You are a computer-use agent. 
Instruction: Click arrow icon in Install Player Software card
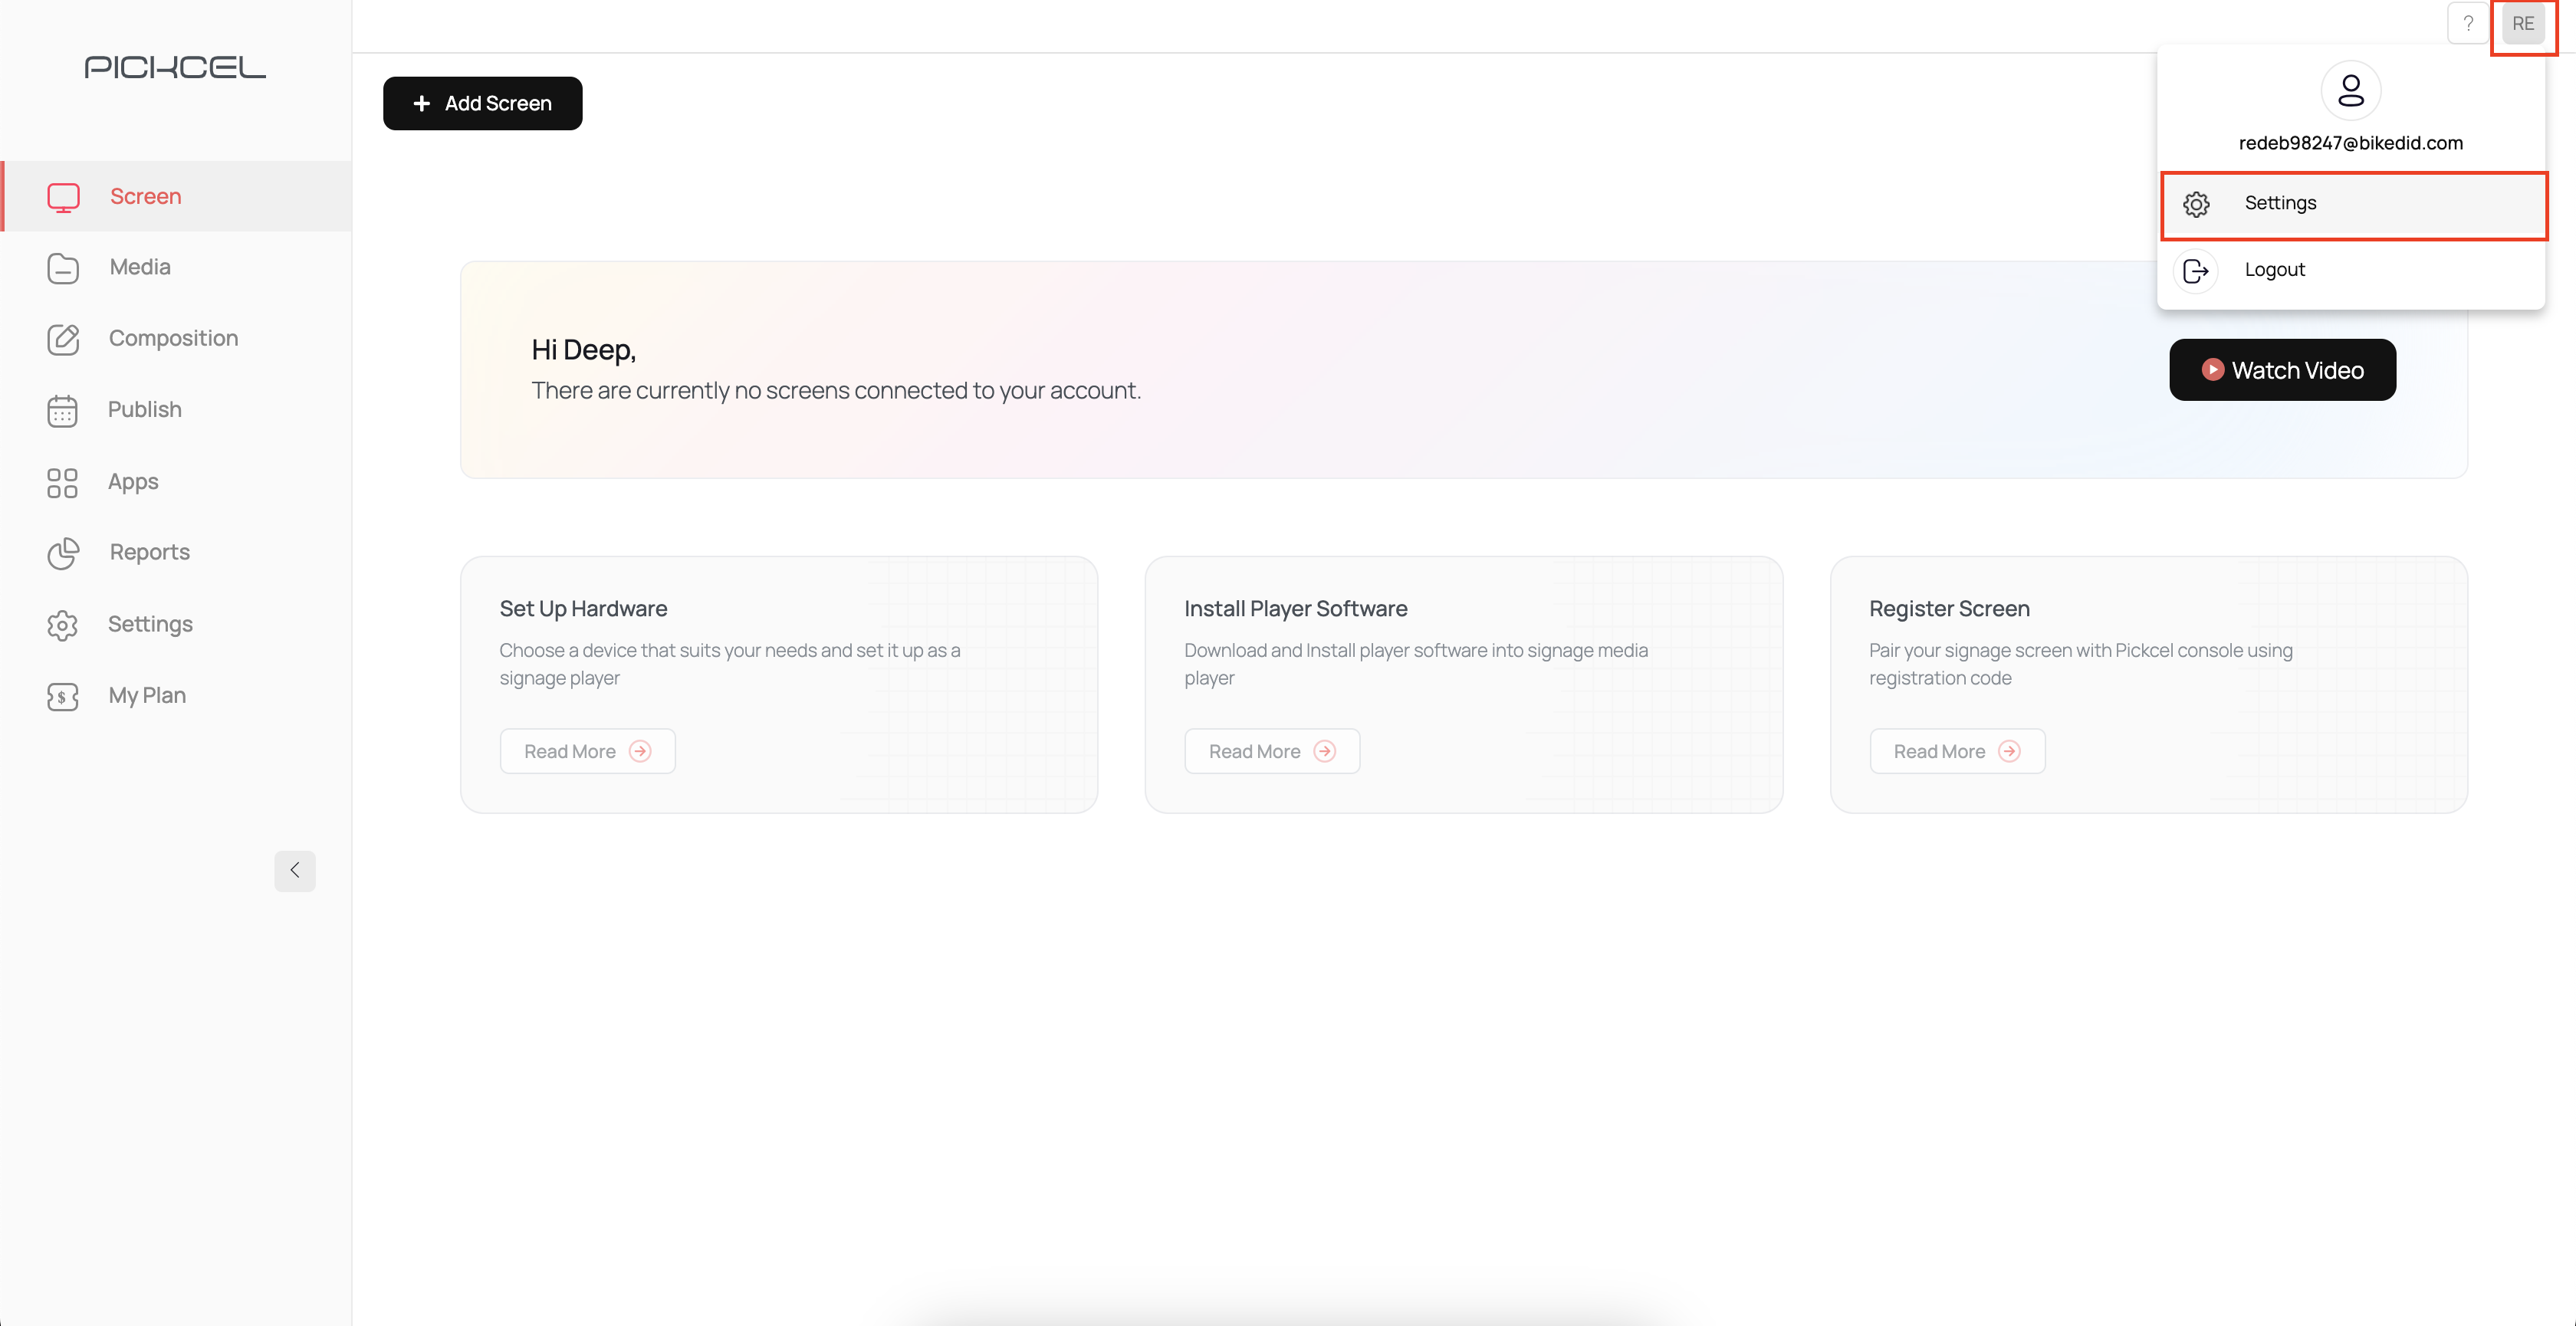[x=1325, y=752]
